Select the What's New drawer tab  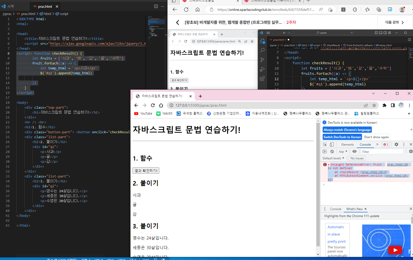point(354,209)
